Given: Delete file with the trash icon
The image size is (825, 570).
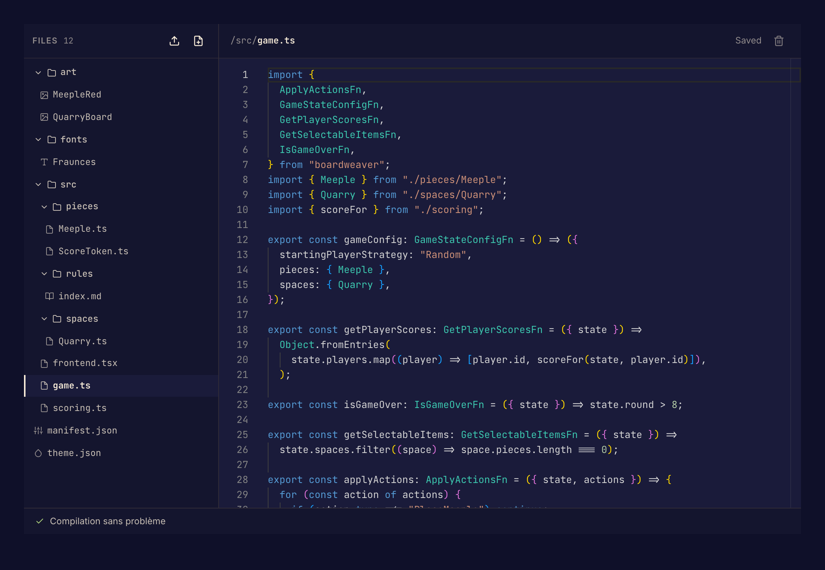Looking at the screenshot, I should pyautogui.click(x=779, y=41).
